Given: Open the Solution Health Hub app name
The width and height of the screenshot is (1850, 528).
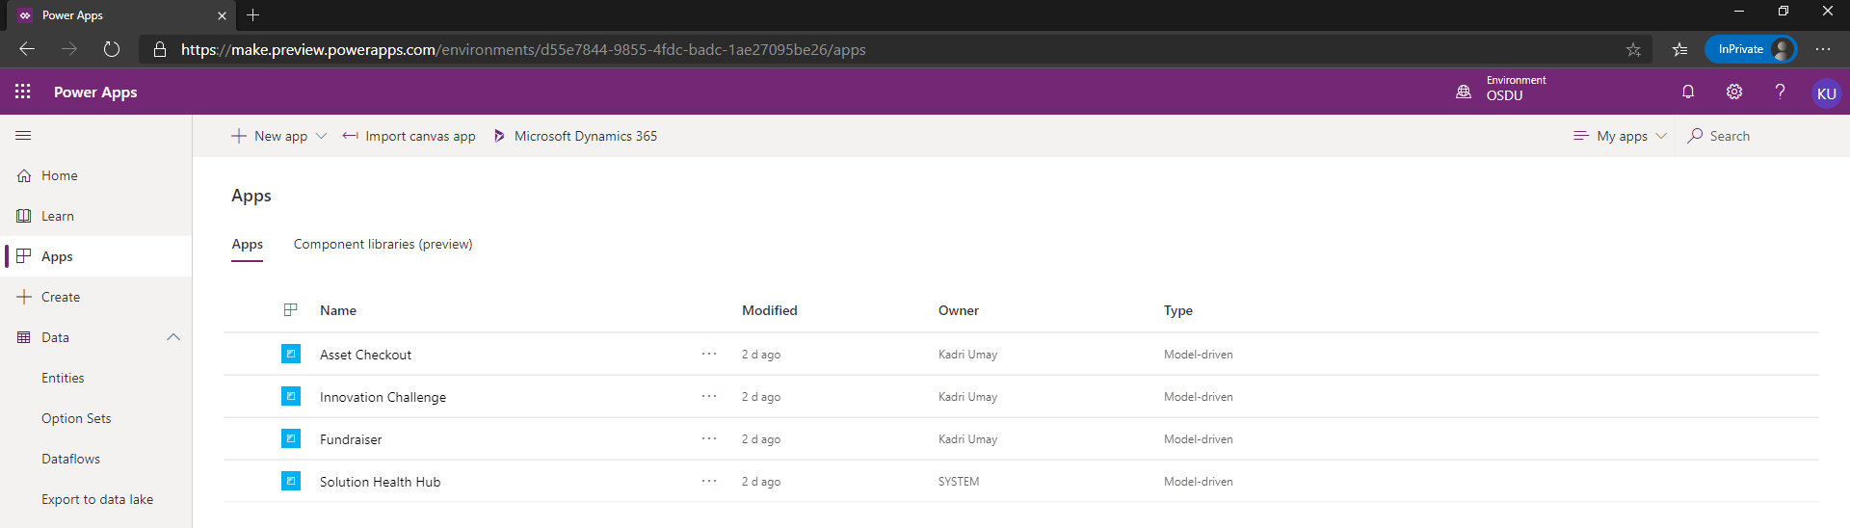Looking at the screenshot, I should coord(380,482).
